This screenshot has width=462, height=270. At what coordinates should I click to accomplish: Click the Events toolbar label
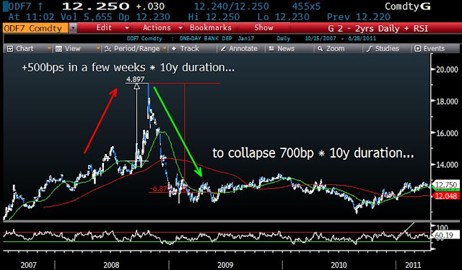[x=434, y=48]
